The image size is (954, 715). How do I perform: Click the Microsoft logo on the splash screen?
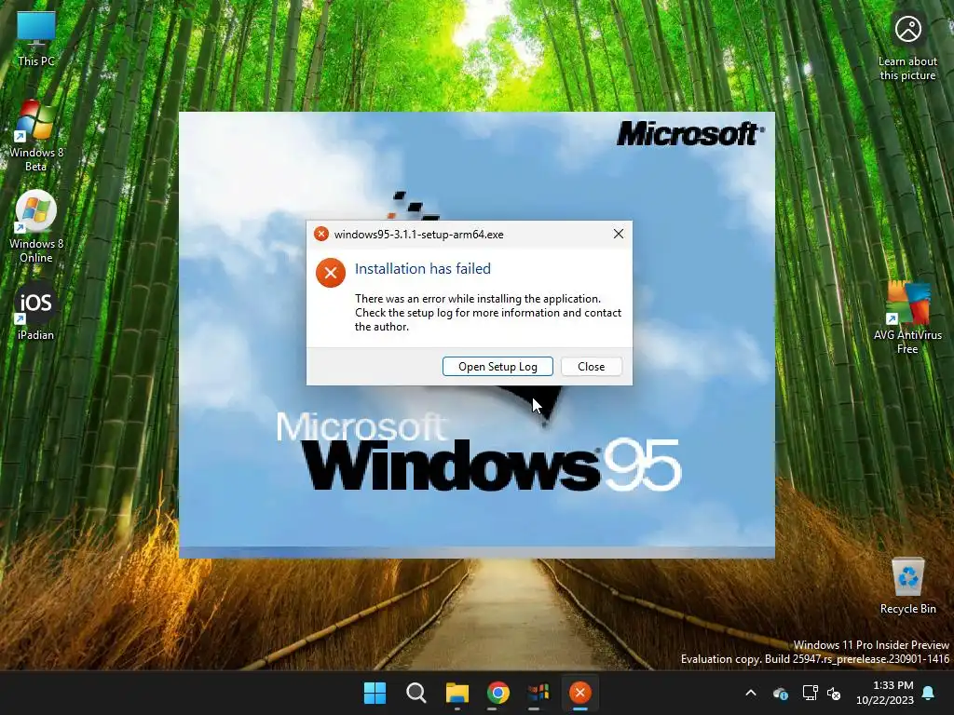pos(691,134)
